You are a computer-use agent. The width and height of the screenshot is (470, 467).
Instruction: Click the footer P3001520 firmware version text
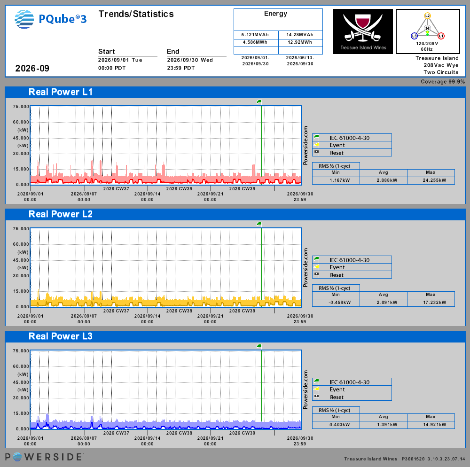[433, 459]
